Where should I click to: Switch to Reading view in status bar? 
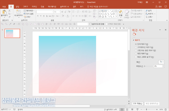tap(132, 109)
